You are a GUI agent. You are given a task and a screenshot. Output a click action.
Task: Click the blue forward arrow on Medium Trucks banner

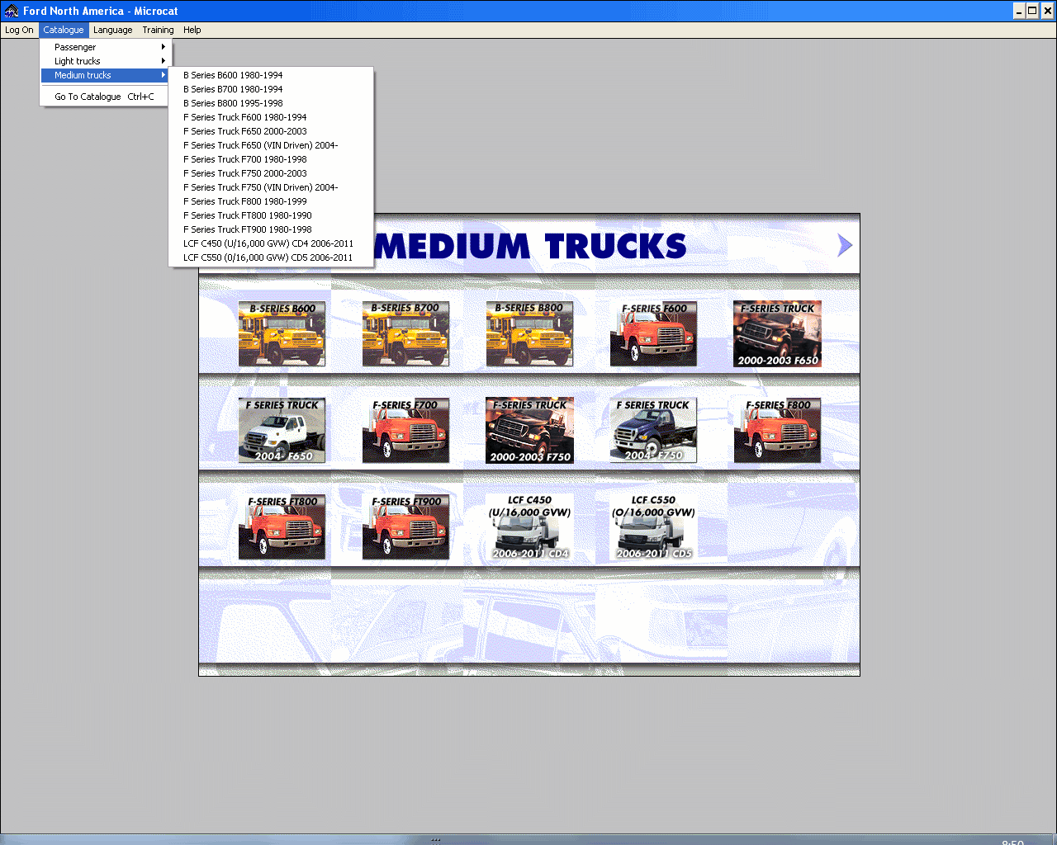[843, 245]
